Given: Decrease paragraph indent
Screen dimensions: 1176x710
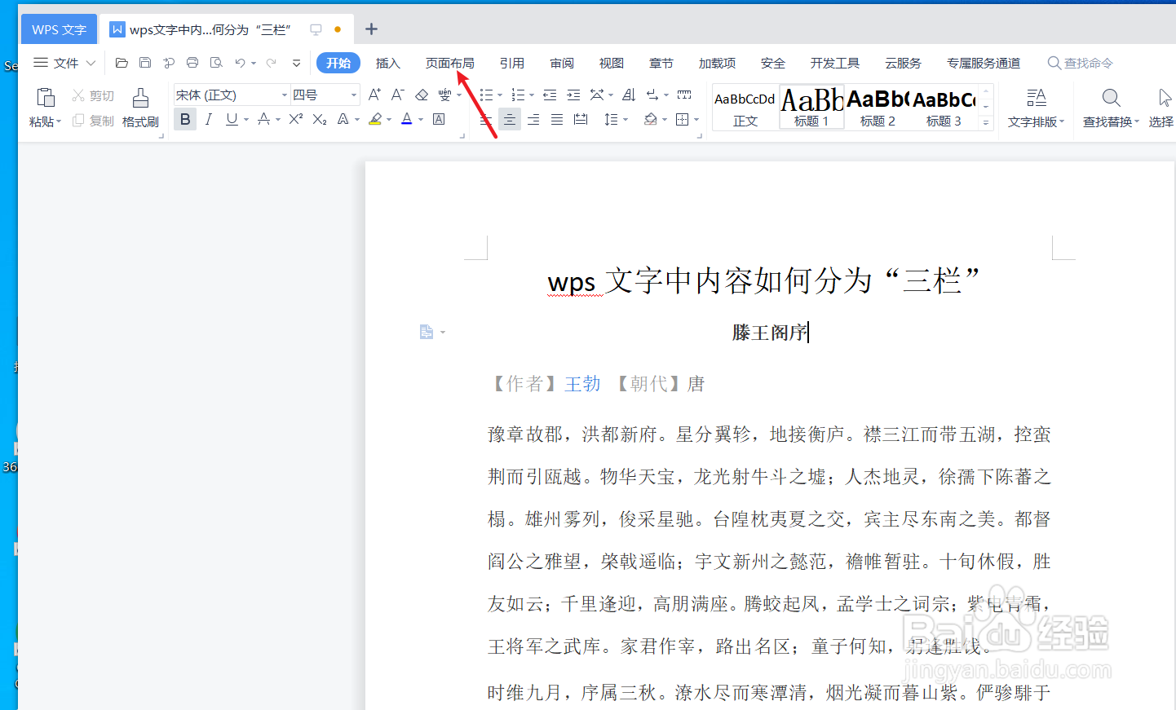Looking at the screenshot, I should [x=550, y=95].
